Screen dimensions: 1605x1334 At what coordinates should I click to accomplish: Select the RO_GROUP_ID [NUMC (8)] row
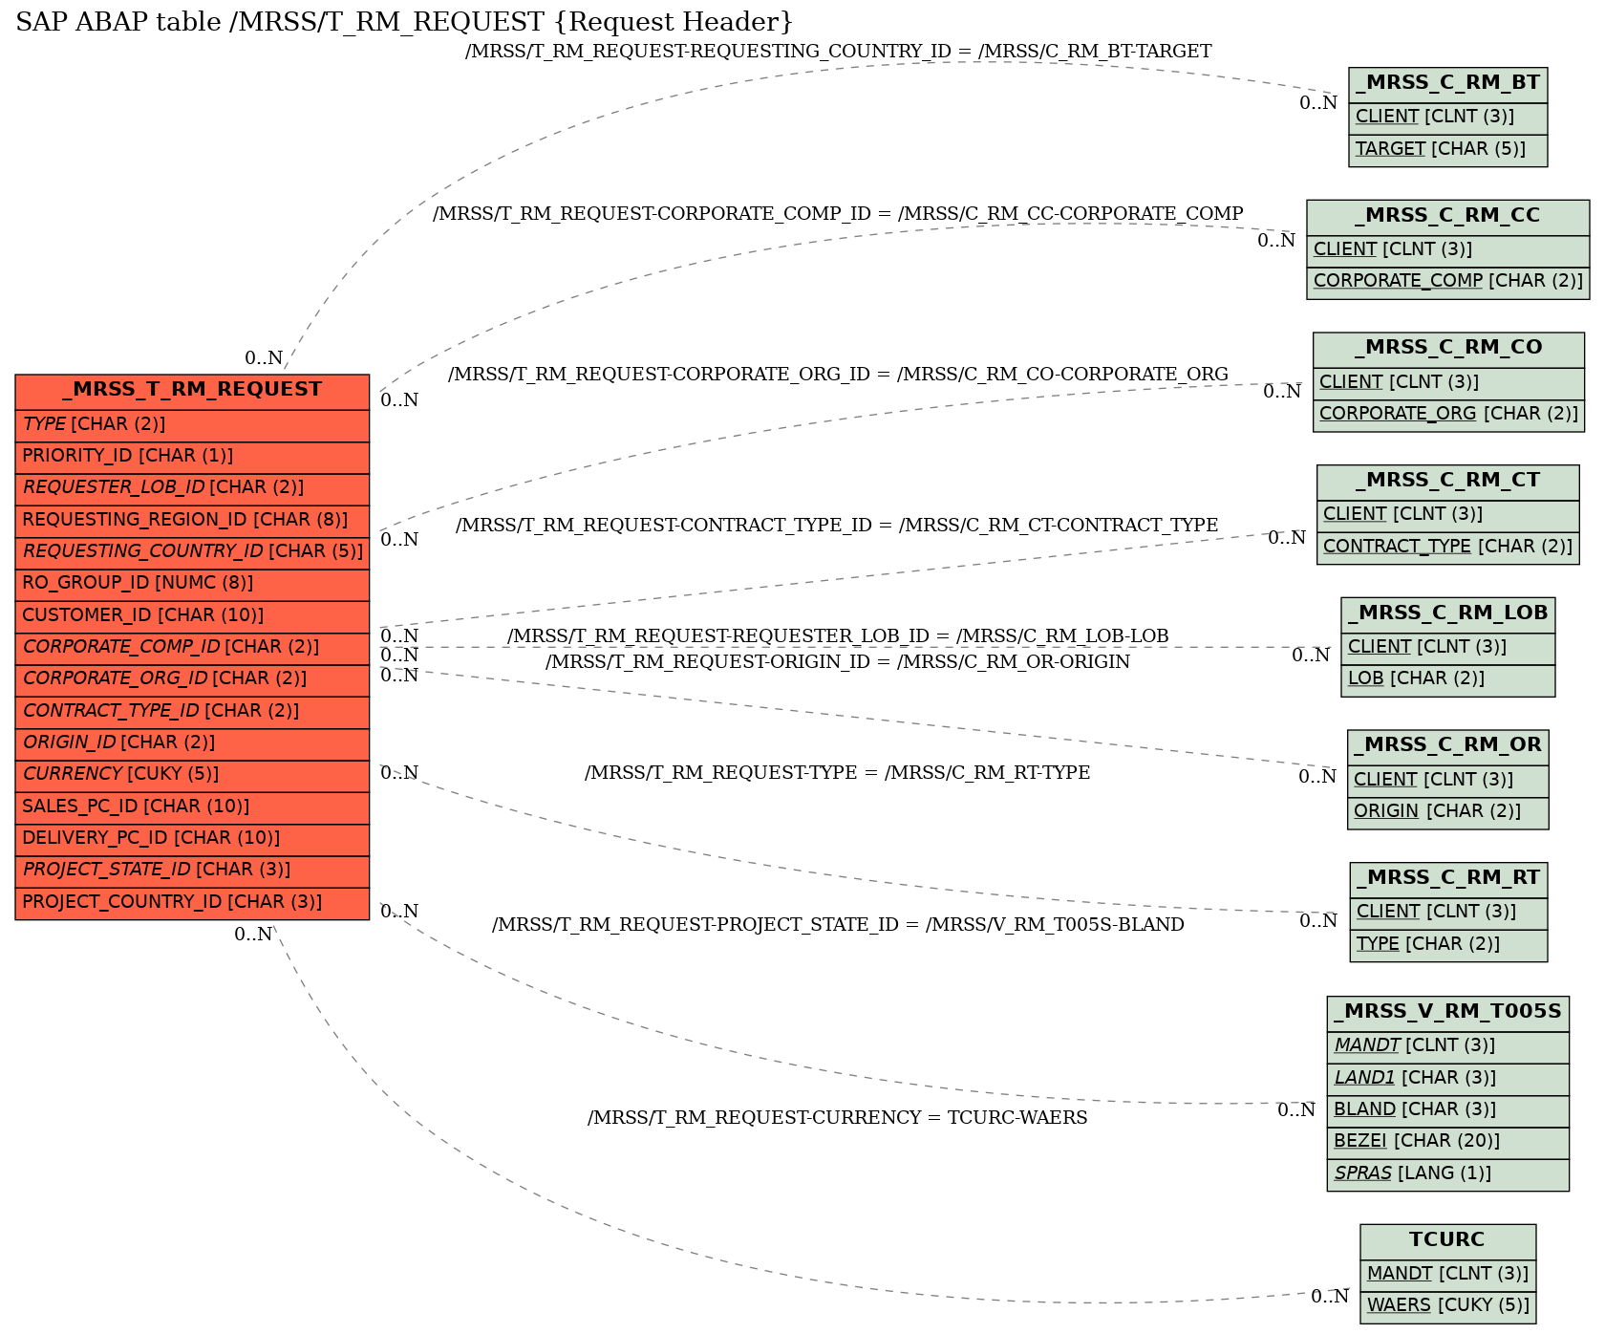click(192, 584)
